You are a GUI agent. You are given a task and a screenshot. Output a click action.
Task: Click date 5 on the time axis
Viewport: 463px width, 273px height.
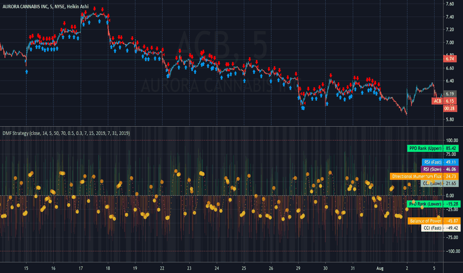point(434,268)
